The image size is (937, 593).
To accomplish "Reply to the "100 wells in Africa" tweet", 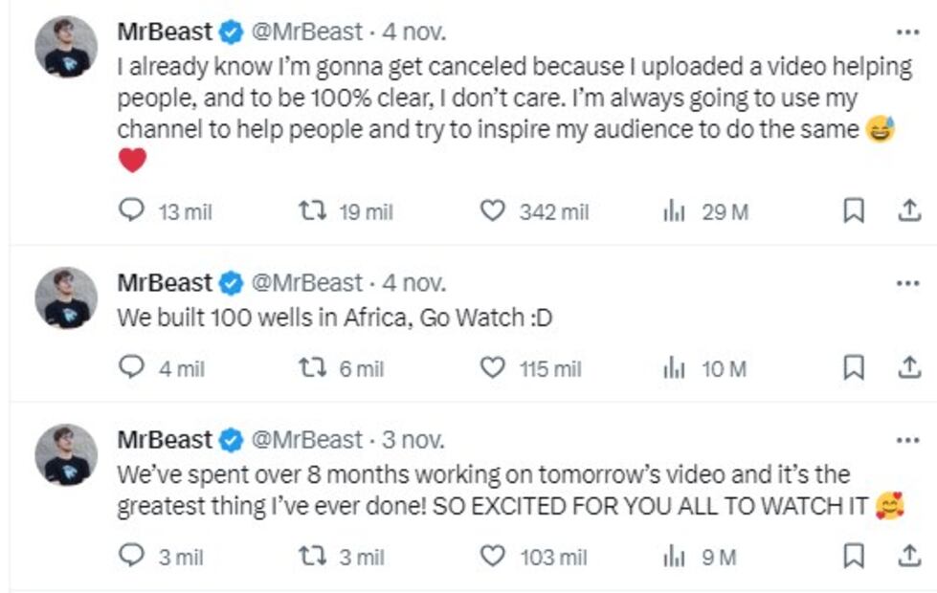I will coord(130,368).
